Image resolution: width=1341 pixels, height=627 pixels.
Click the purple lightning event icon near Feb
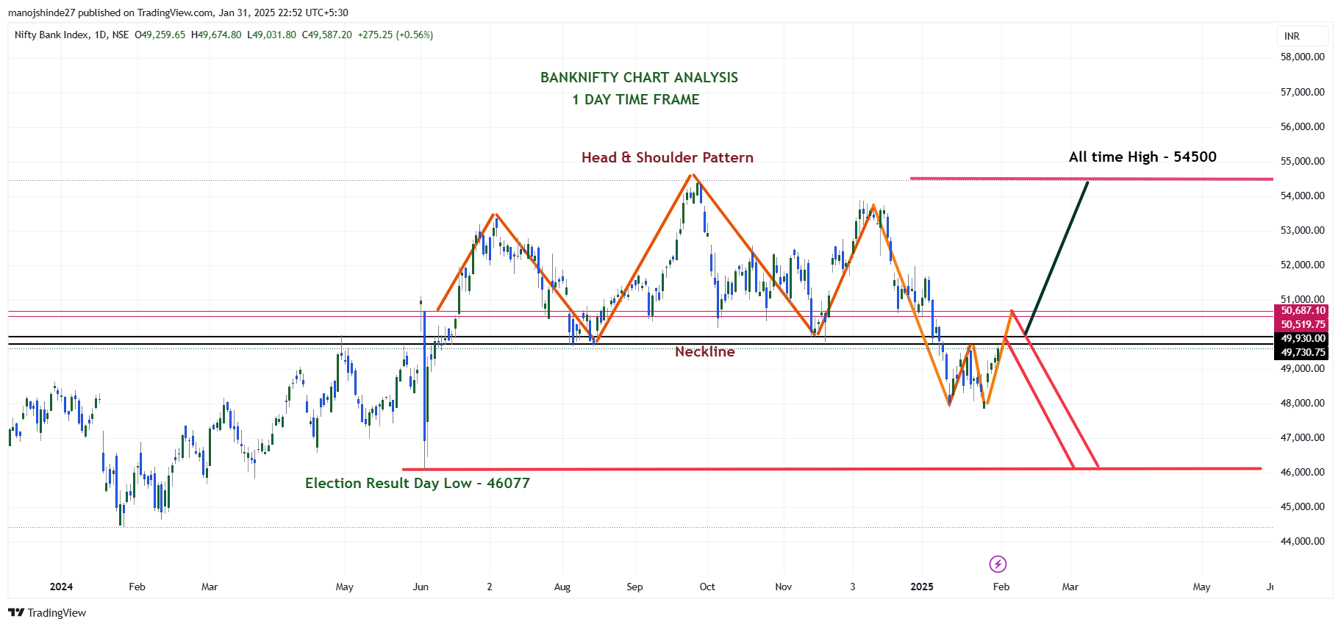point(998,564)
